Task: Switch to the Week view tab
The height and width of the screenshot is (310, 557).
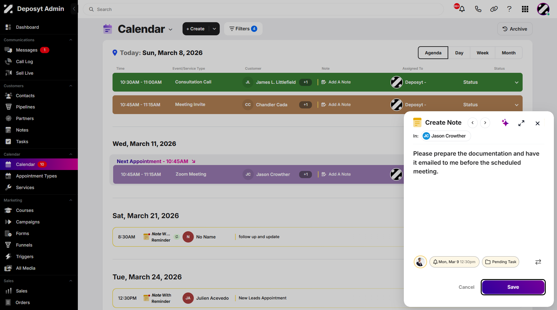Action: (482, 53)
